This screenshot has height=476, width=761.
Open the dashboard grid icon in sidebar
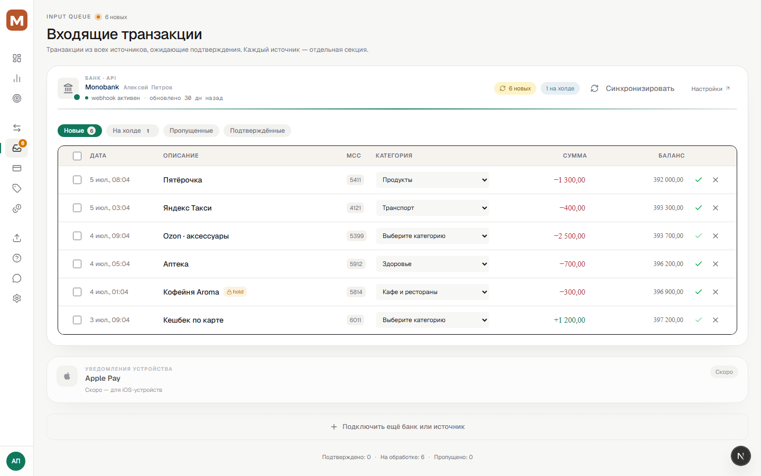17,58
